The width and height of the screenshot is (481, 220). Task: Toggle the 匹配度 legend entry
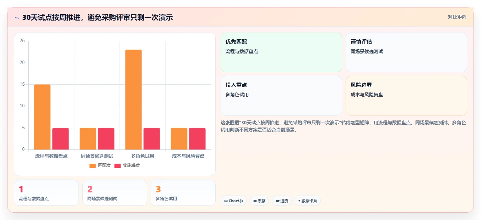[100, 165]
